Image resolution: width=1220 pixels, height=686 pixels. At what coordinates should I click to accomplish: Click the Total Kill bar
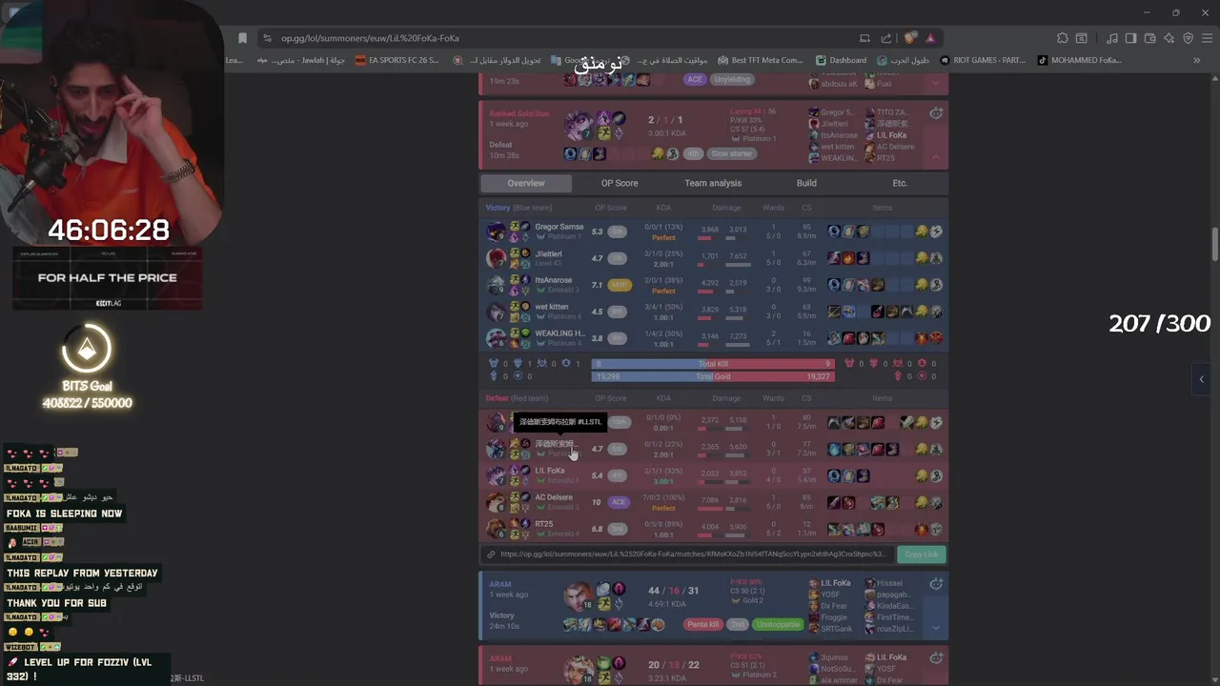pos(713,364)
